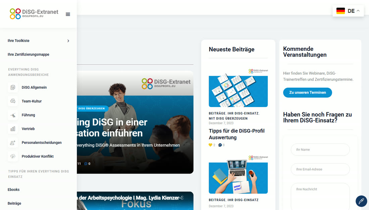Click the BEITRÄGE link under the laptop thumbnail

(217, 200)
